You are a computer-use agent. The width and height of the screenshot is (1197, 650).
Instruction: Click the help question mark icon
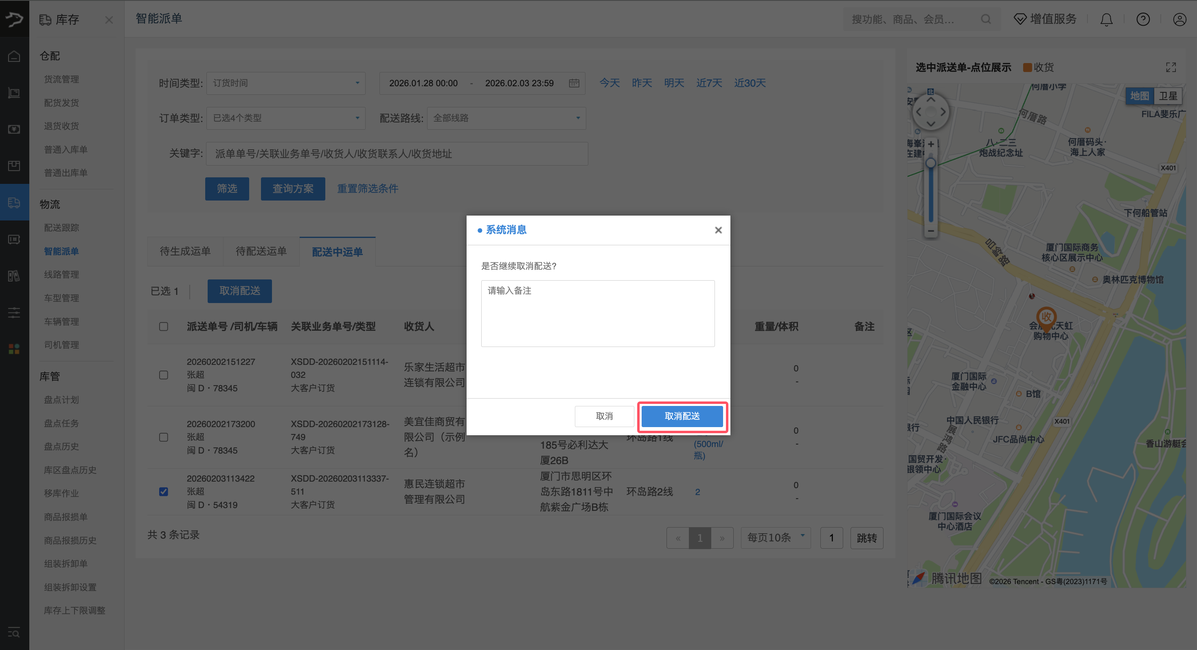(x=1143, y=19)
